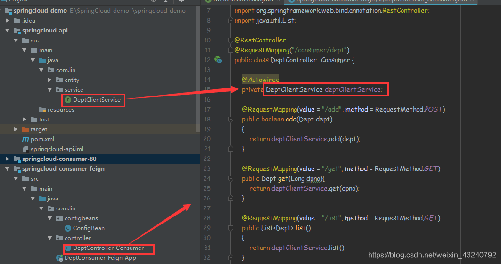Click the springcloud-consumer-feign module icon

coord(17,169)
